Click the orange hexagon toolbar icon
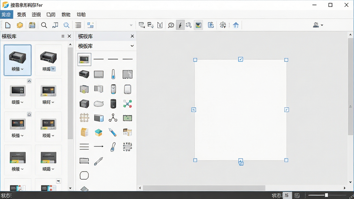Viewport: 354px width, 199px height. coord(20,25)
